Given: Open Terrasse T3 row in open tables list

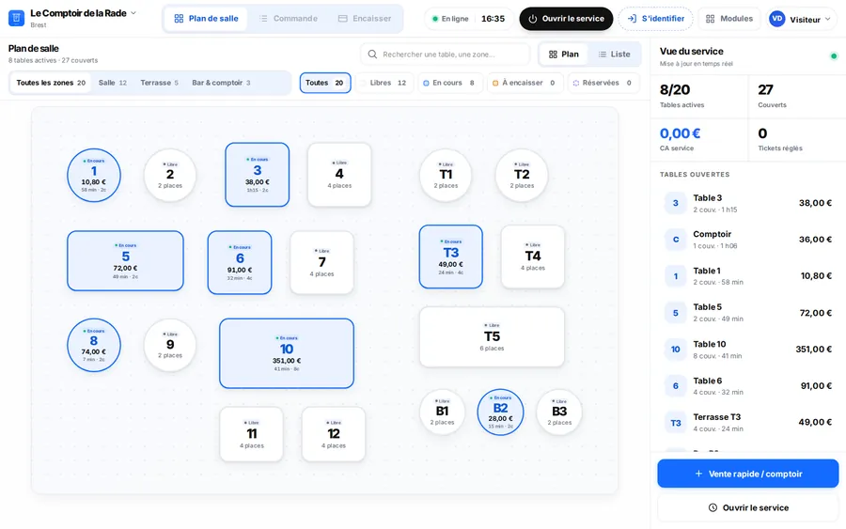Looking at the screenshot, I should click(748, 422).
